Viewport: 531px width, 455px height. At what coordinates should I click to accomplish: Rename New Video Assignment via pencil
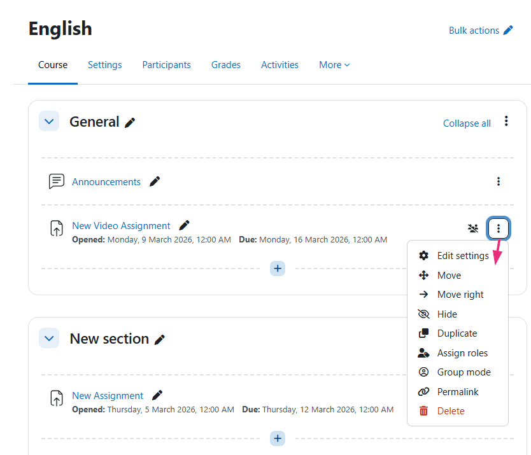click(x=184, y=225)
